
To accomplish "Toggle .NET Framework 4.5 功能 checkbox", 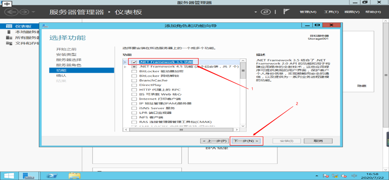I will [x=134, y=66].
